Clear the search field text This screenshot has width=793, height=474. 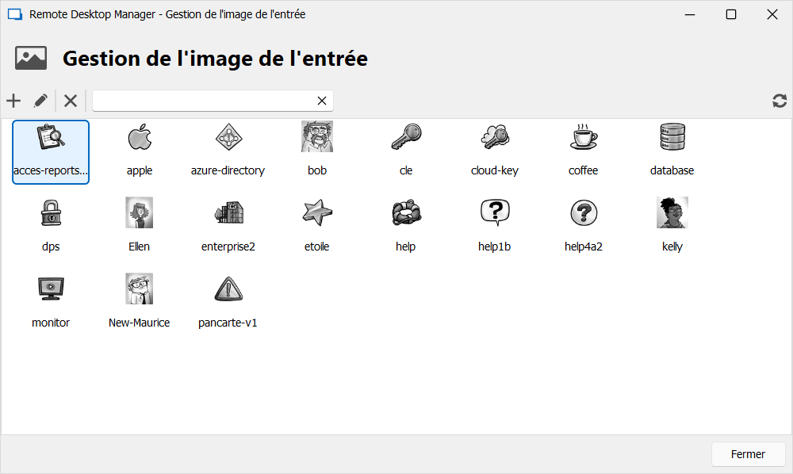pos(322,101)
